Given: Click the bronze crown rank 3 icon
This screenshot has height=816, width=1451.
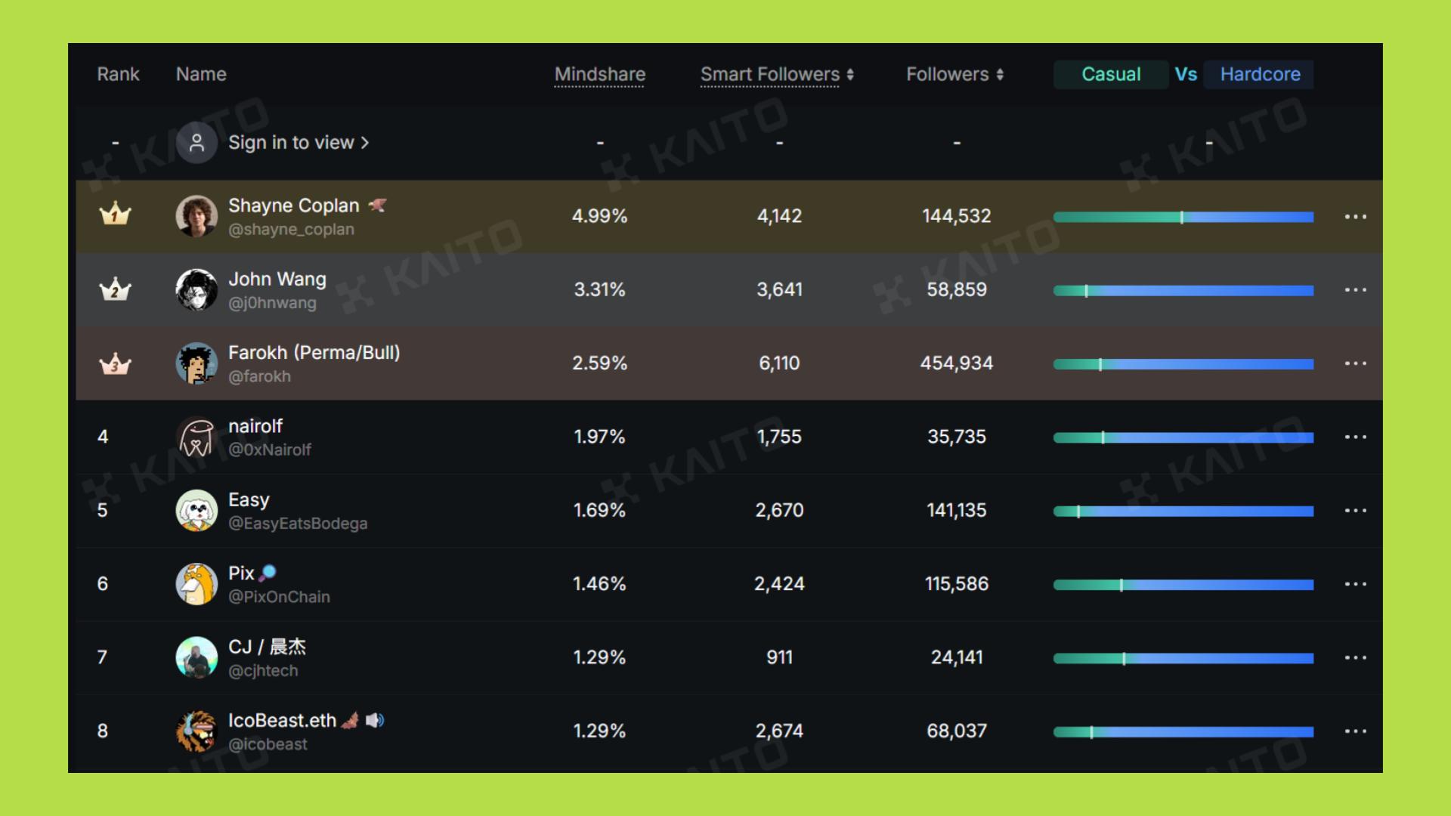Looking at the screenshot, I should click(x=115, y=363).
